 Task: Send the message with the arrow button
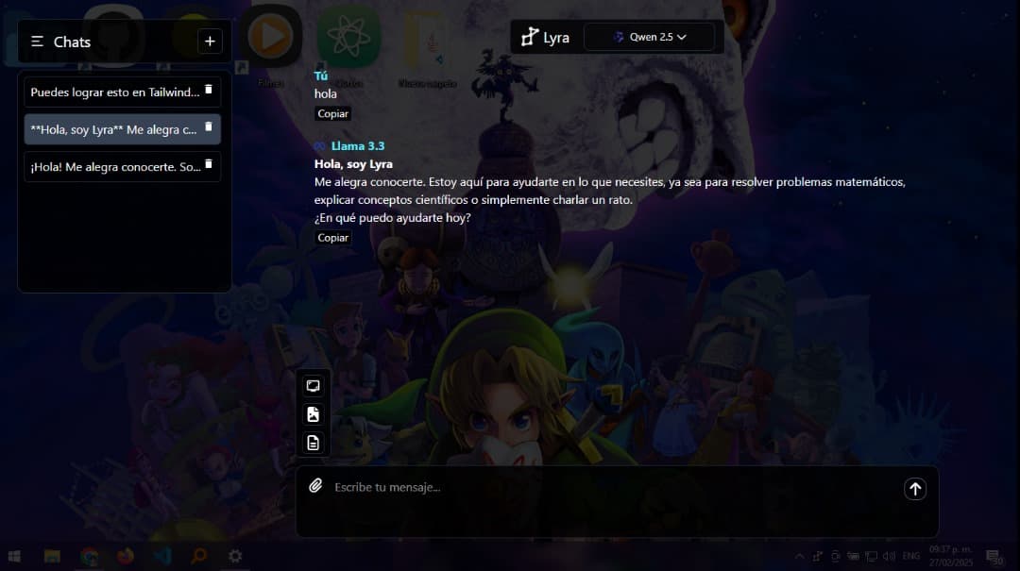[x=914, y=489]
